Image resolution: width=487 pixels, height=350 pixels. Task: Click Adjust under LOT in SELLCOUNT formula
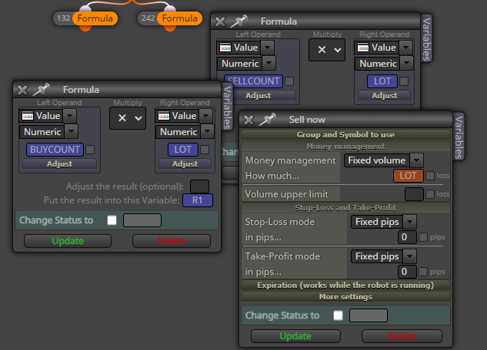click(x=385, y=96)
